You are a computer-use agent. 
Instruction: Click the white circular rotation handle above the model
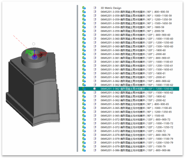34,44
